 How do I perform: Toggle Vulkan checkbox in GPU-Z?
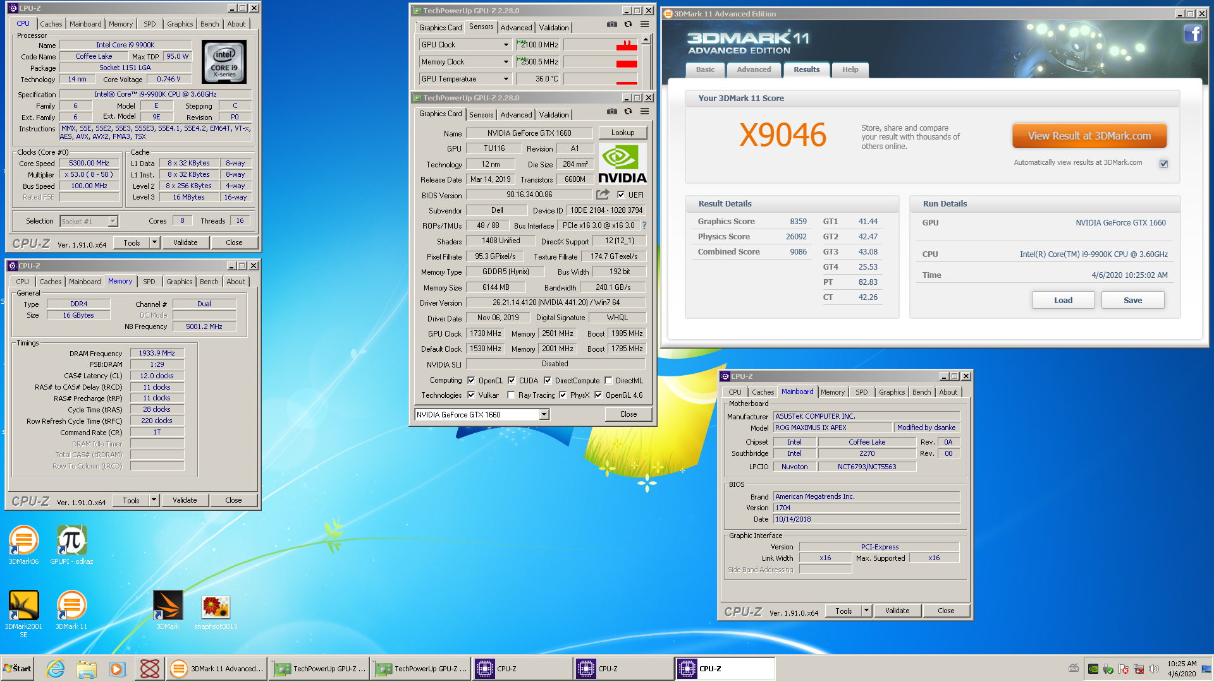tap(471, 395)
